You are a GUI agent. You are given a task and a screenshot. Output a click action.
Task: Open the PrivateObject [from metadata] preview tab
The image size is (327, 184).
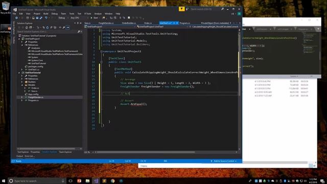point(215,23)
